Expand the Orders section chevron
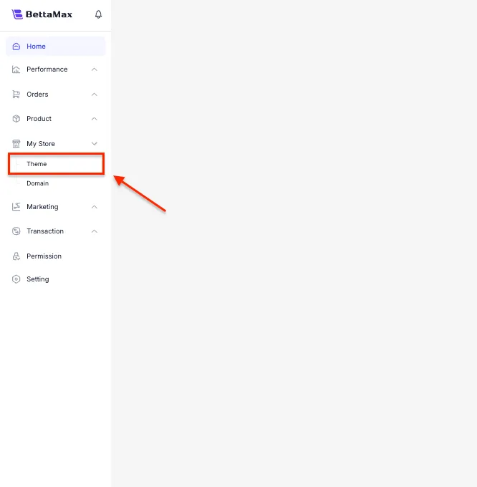Image resolution: width=477 pixels, height=487 pixels. [x=95, y=95]
